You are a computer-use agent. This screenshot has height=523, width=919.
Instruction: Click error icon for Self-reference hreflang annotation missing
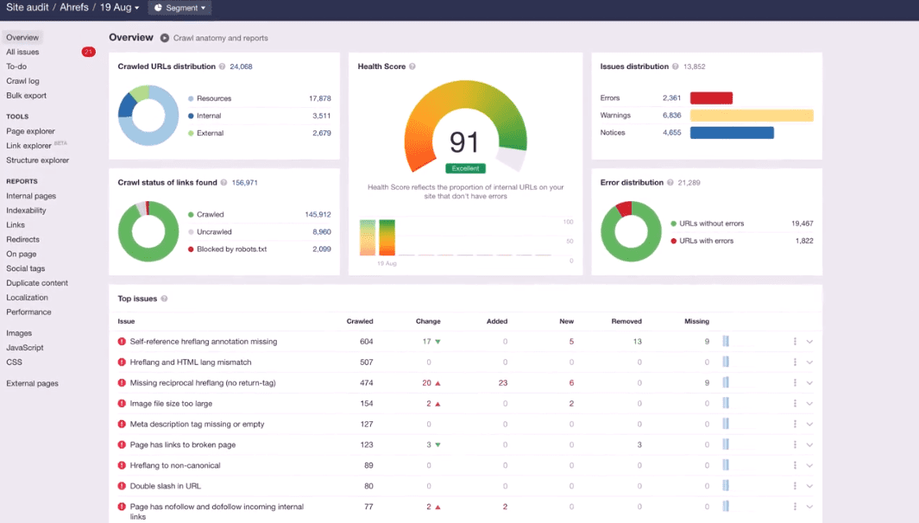[x=122, y=342]
